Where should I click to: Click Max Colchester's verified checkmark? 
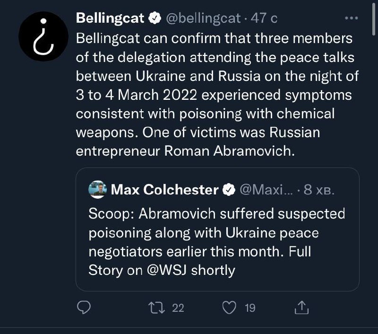(x=229, y=190)
